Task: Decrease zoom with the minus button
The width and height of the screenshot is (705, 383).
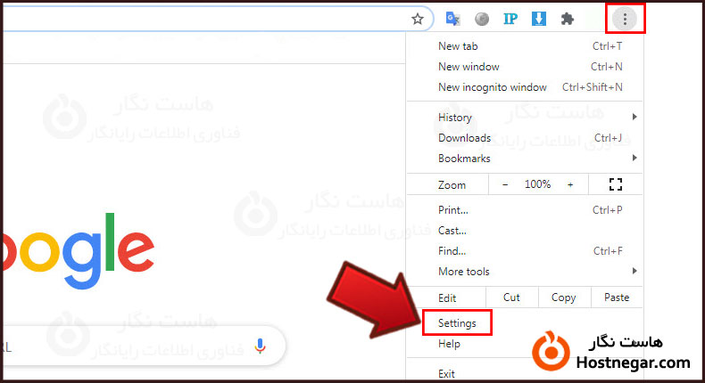Action: [x=505, y=184]
